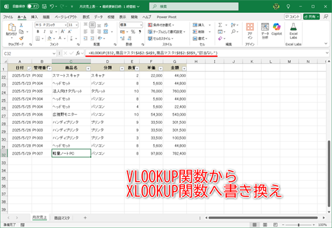The height and width of the screenshot is (228, 332).
Task: Open the Add-ins button
Action: tap(250, 31)
